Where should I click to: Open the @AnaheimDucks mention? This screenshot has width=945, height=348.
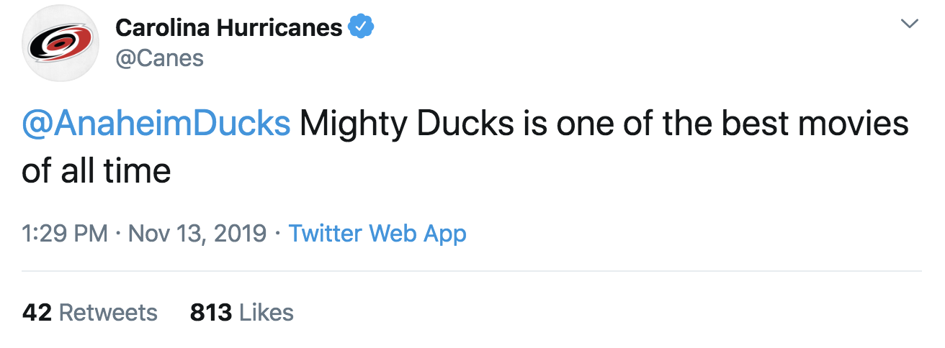(x=156, y=124)
